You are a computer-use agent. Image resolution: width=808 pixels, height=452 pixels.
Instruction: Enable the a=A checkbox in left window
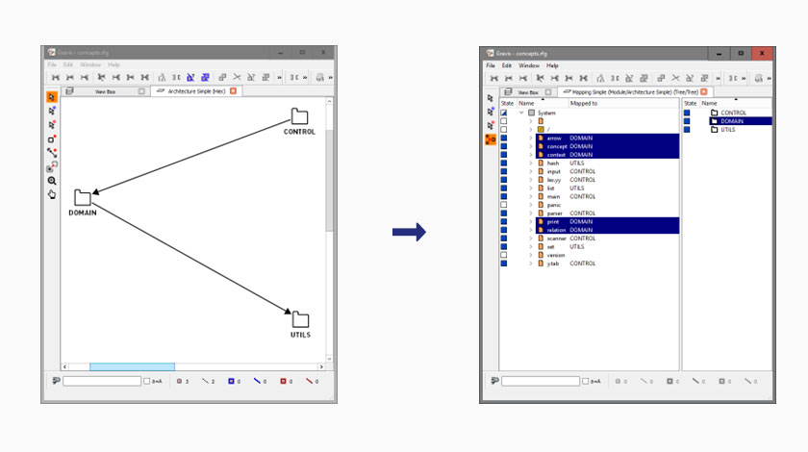146,382
